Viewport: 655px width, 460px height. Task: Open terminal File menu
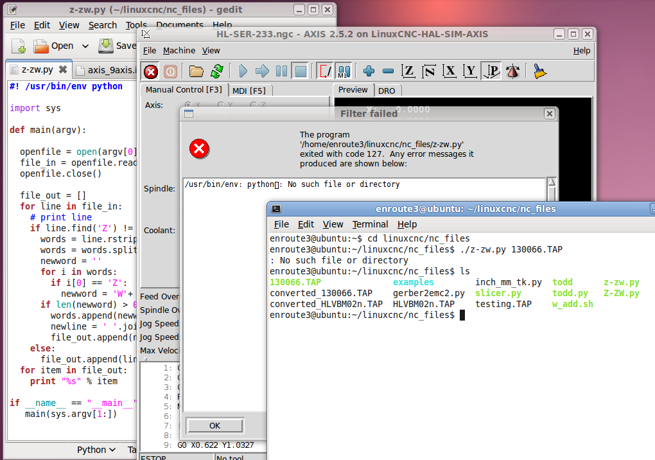pyautogui.click(x=281, y=224)
